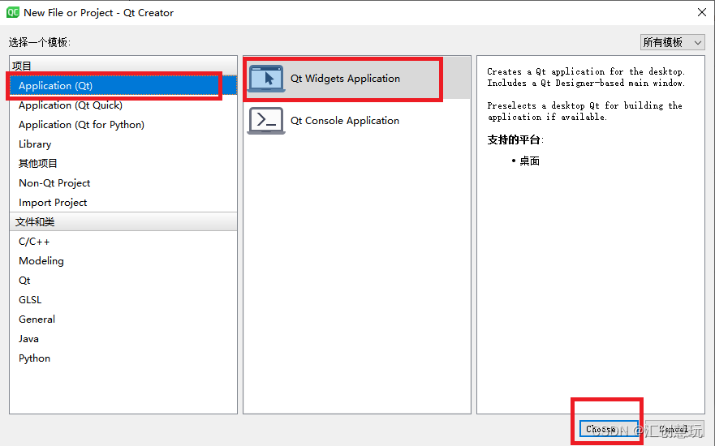Select the Library category
This screenshot has height=446, width=715.
click(123, 144)
